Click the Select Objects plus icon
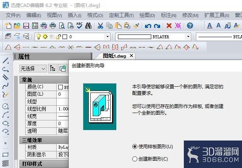242x168 pixels. 63,69
